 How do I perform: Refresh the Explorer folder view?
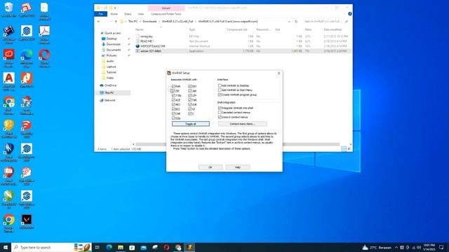coord(296,22)
